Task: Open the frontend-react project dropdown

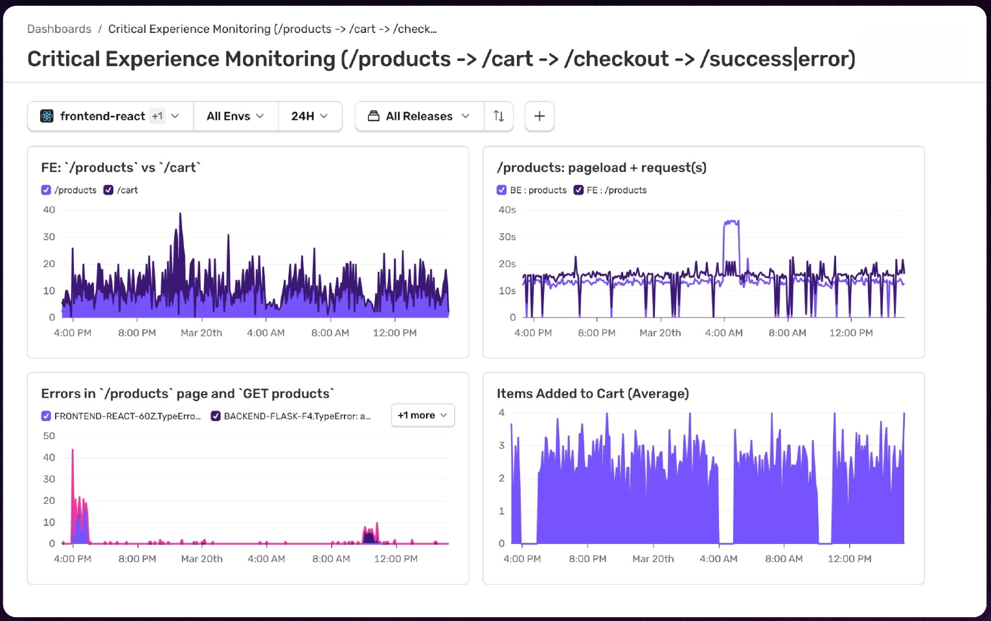Action: (110, 116)
